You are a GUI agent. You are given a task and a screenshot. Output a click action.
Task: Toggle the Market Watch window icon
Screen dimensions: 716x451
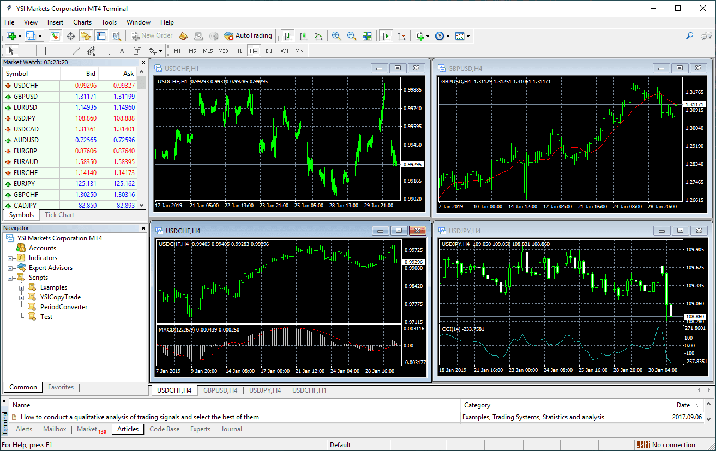click(55, 36)
